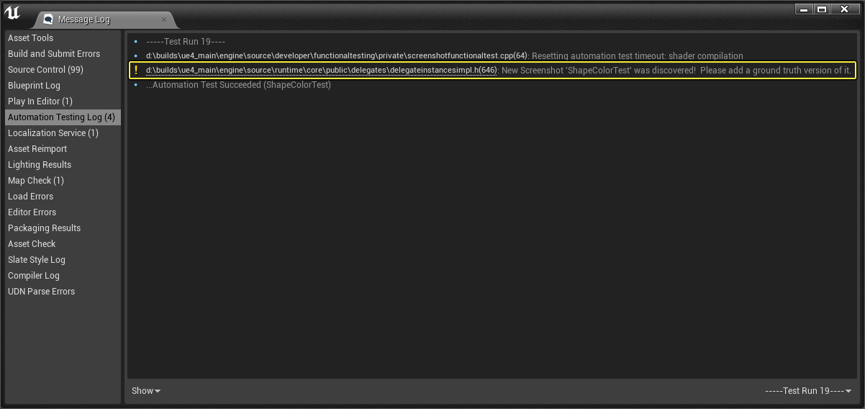
Task: Open the screenshotfunctionaltest.cpp(64) source link
Action: [x=337, y=55]
